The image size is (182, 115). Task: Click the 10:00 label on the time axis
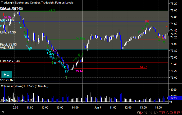click(x=15, y=108)
